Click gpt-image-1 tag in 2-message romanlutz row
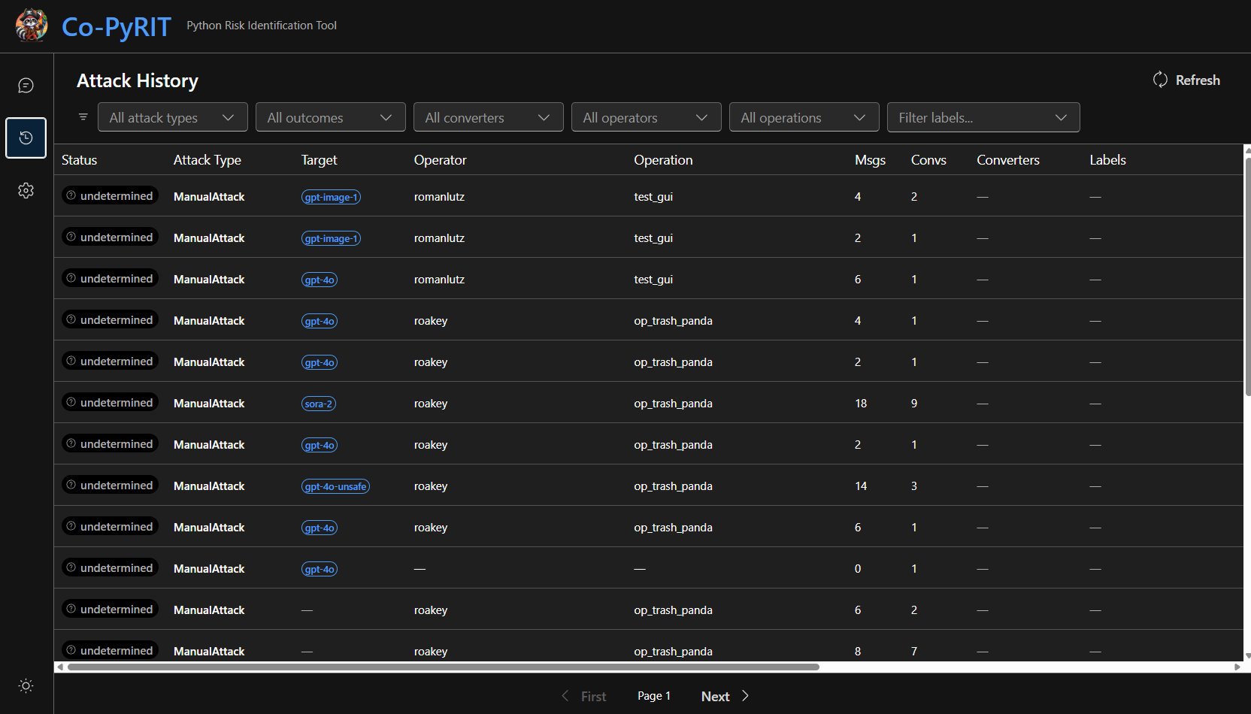 pyautogui.click(x=332, y=238)
